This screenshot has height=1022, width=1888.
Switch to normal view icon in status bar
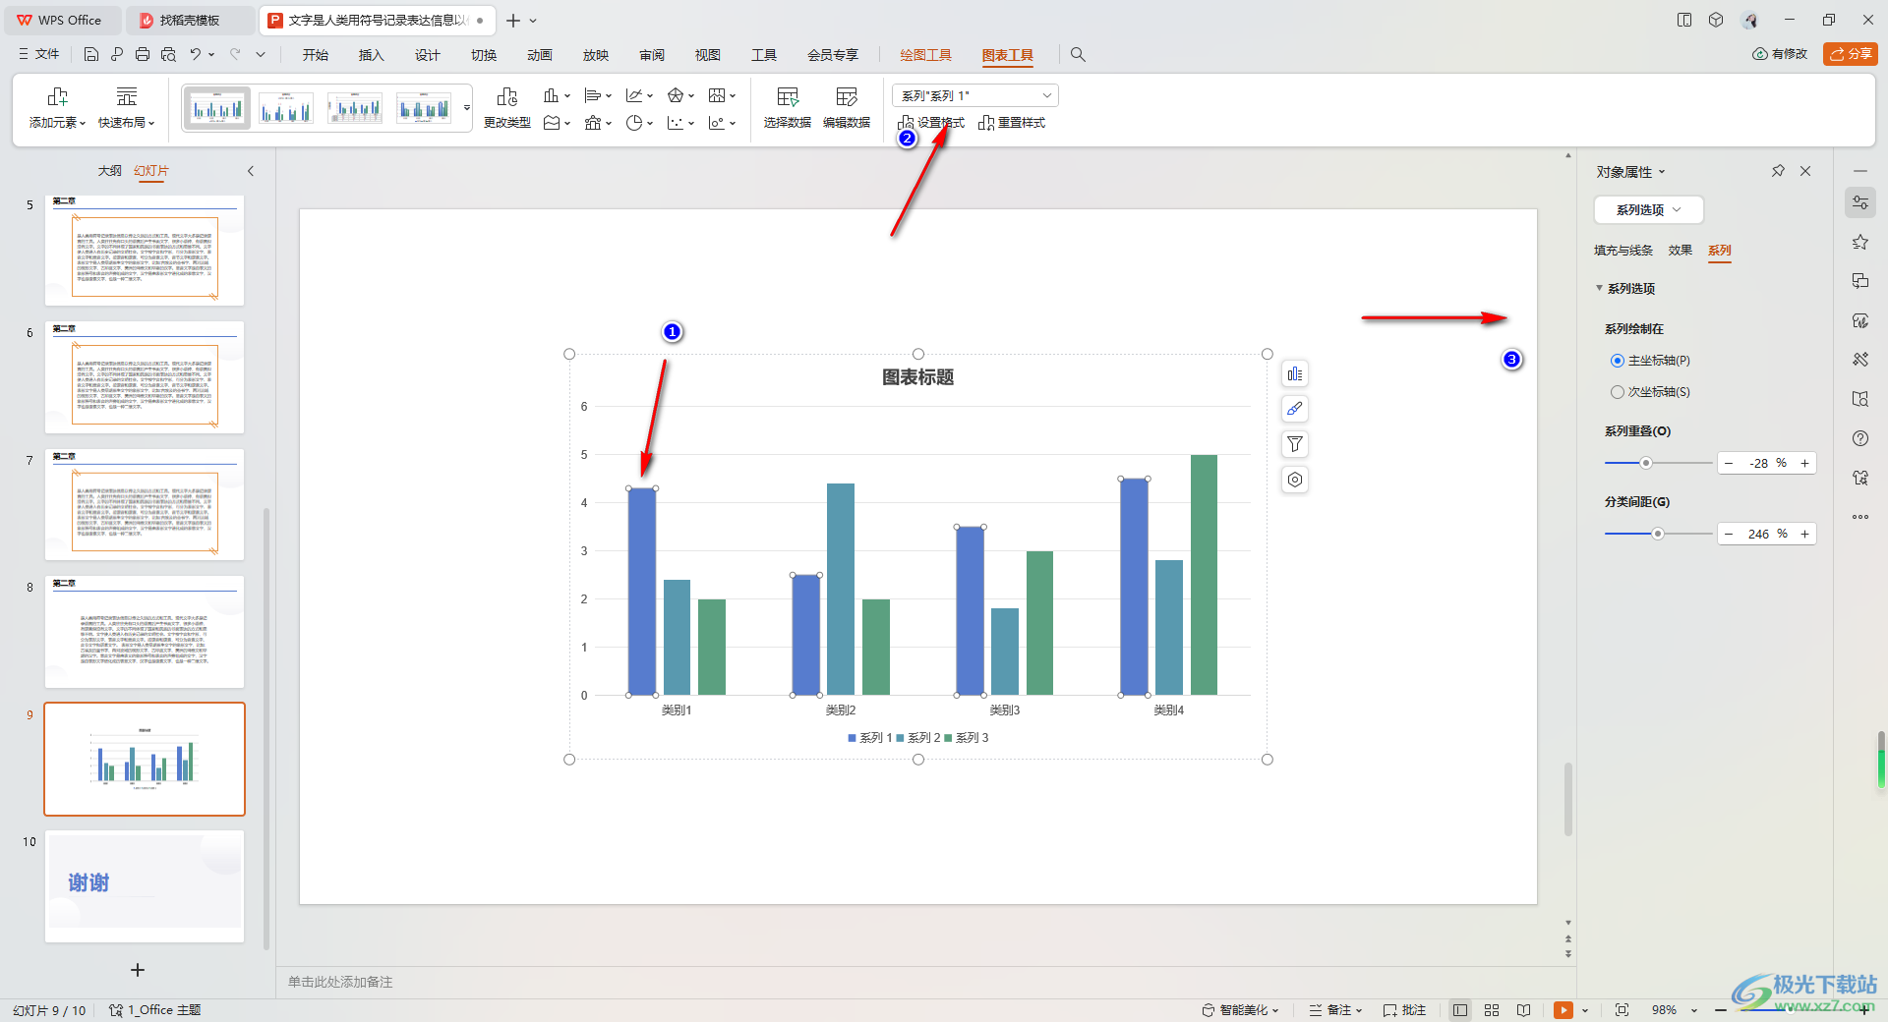[1460, 1010]
